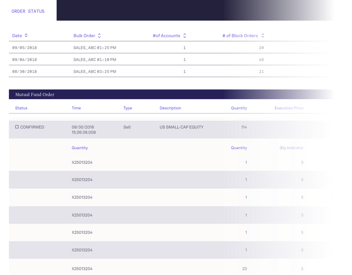Screen dimensions: 352x275
Task: Check the checkbox beside CONFIRMED order
Action: (17, 127)
